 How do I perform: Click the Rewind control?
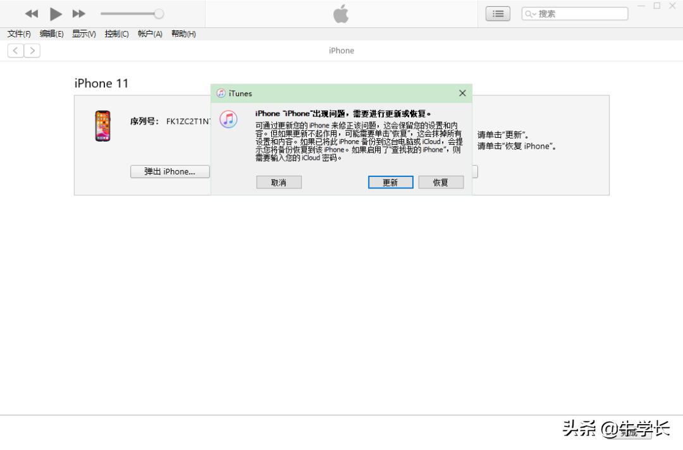tap(30, 13)
